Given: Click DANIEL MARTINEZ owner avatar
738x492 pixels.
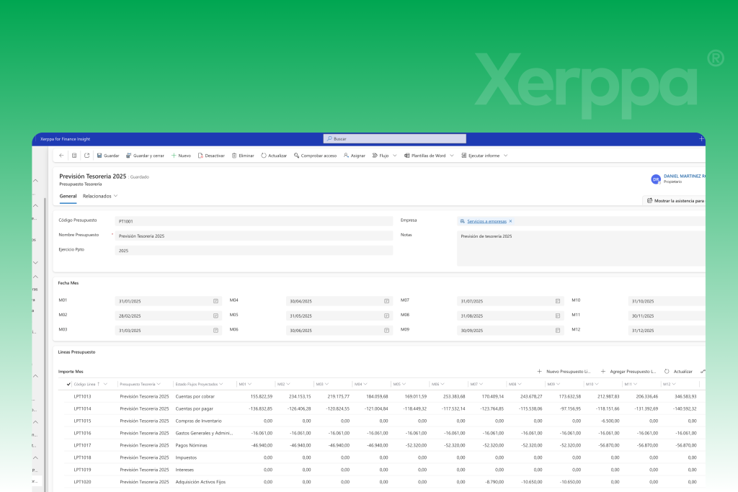Looking at the screenshot, I should tap(656, 179).
